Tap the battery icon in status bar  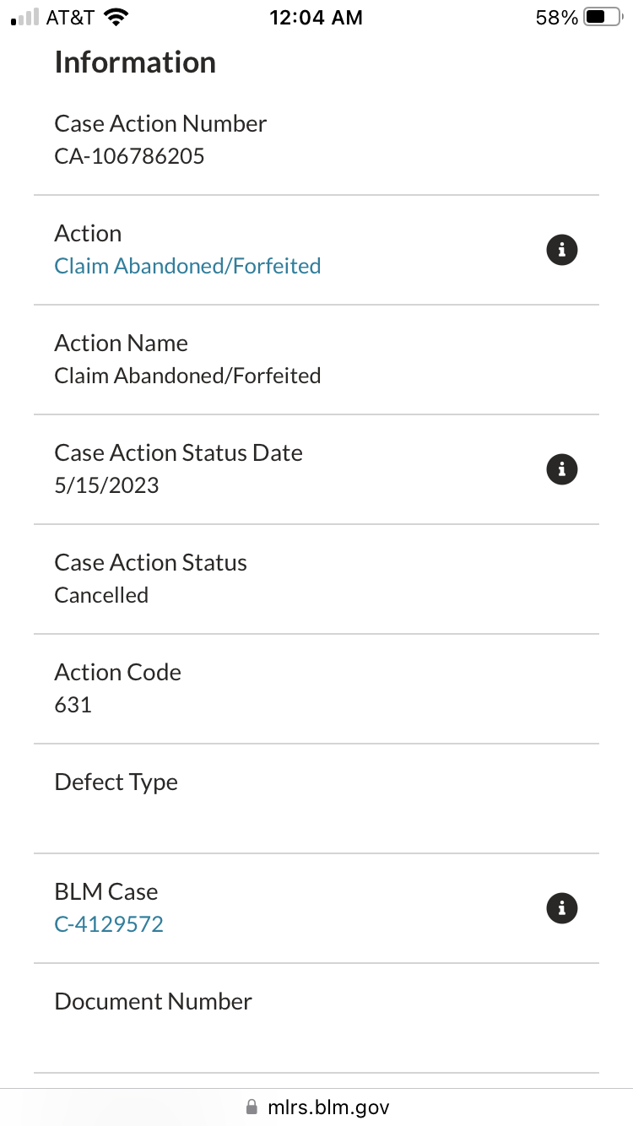(x=602, y=18)
